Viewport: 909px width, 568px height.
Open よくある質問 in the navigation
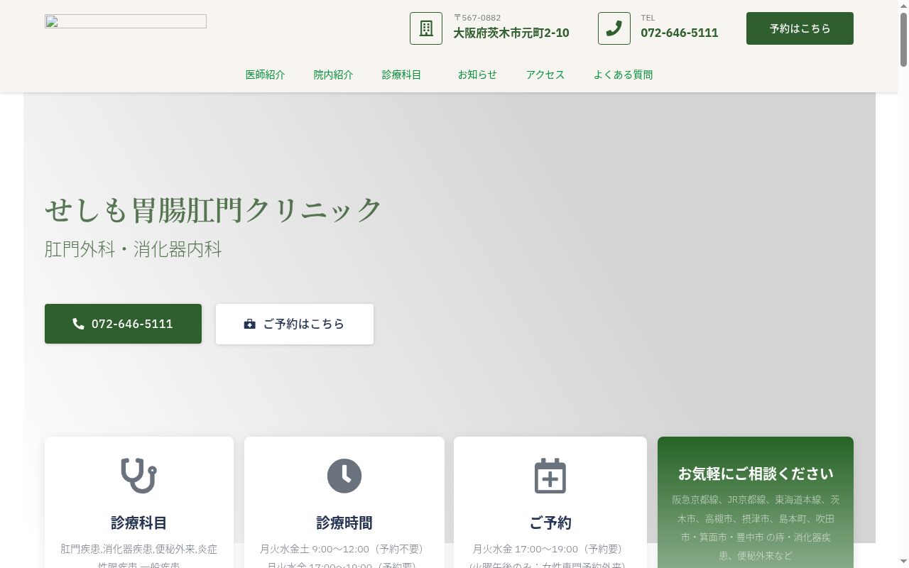(x=624, y=75)
